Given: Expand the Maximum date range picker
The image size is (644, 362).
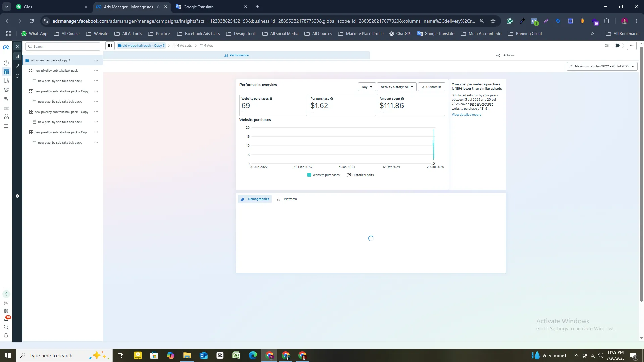Looking at the screenshot, I should point(602,66).
